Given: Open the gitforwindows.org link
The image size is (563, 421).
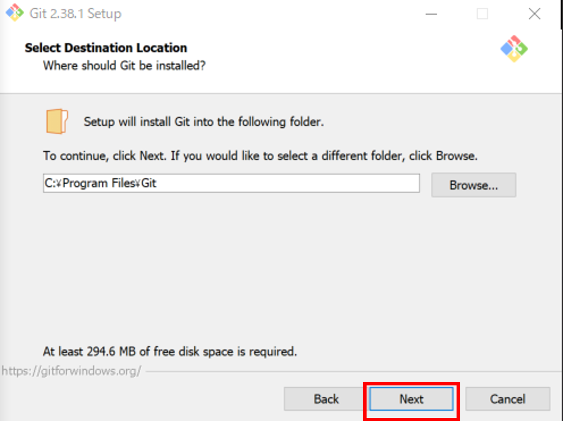Looking at the screenshot, I should (72, 371).
